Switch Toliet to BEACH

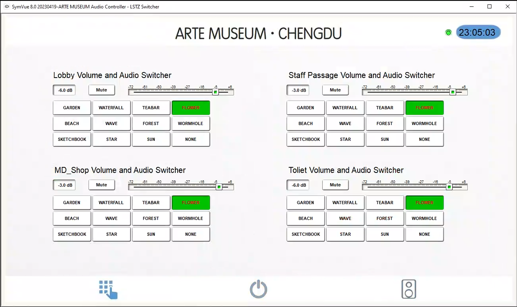pos(305,219)
